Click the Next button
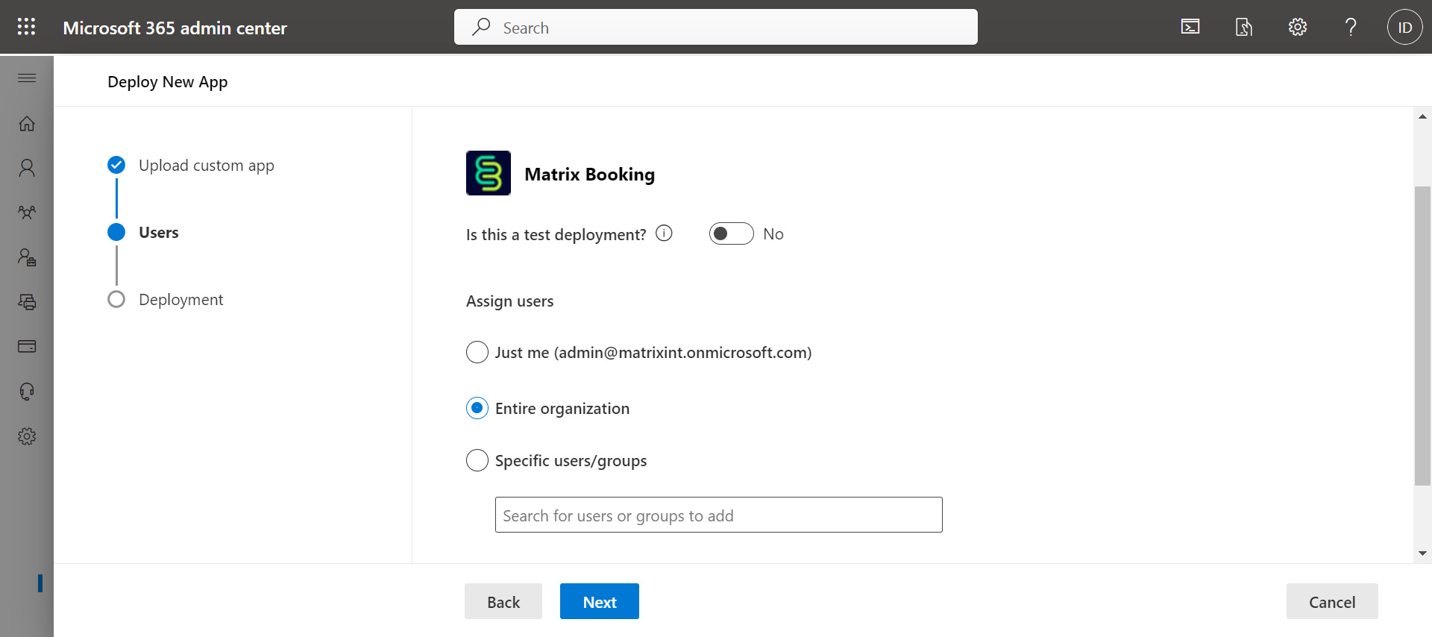 click(x=599, y=602)
